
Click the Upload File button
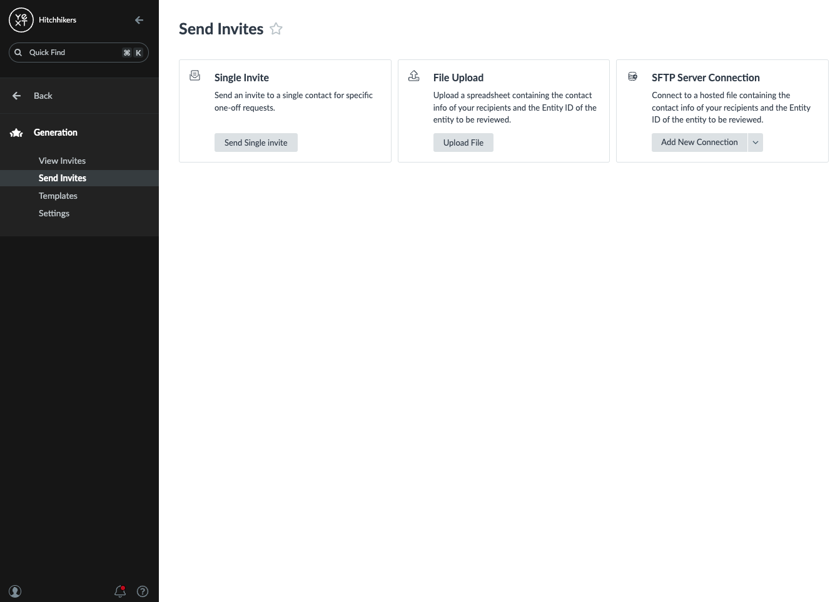coord(463,143)
